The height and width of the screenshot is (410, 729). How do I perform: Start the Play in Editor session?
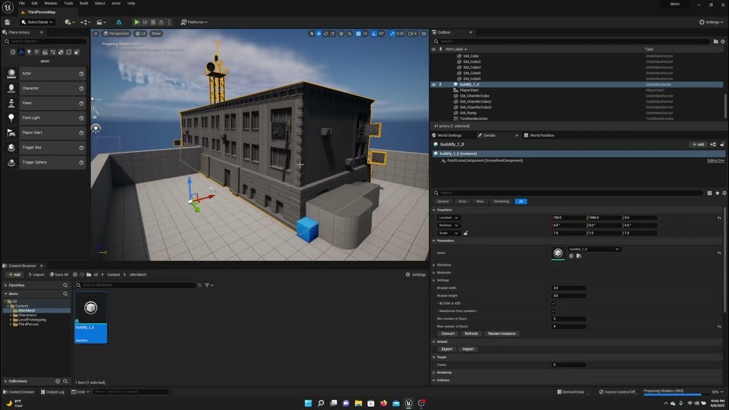pos(137,22)
